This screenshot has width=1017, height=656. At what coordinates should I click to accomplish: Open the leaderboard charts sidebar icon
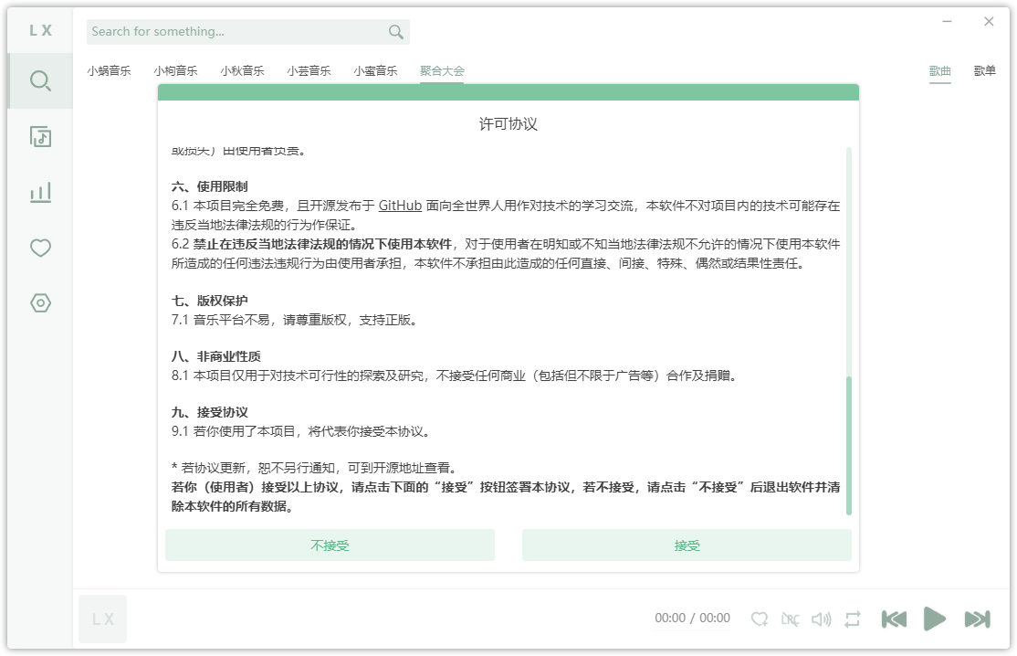(39, 192)
